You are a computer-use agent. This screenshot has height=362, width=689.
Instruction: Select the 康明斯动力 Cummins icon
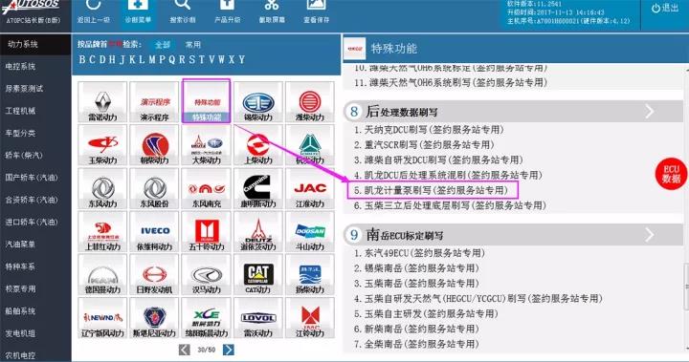pyautogui.click(x=258, y=189)
